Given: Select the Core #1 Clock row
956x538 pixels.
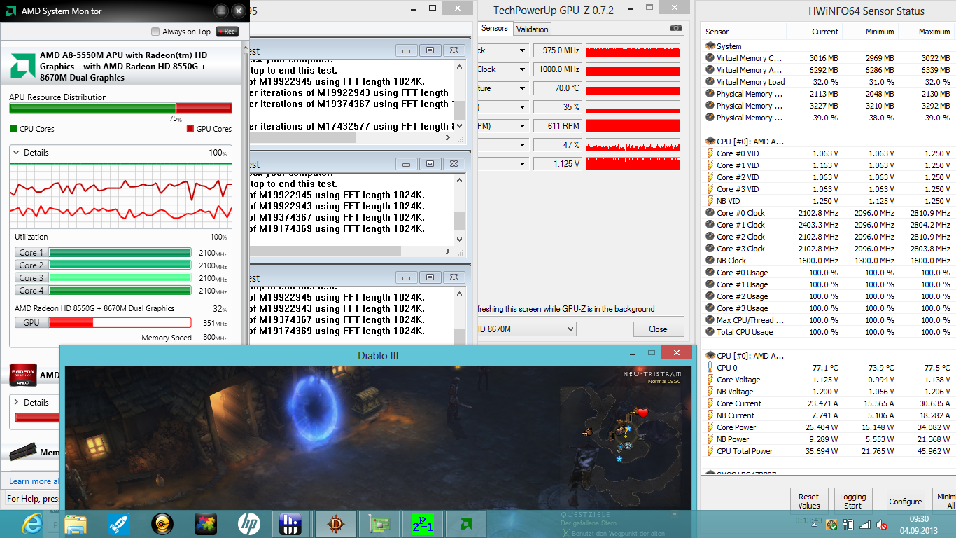Looking at the screenshot, I should point(828,225).
